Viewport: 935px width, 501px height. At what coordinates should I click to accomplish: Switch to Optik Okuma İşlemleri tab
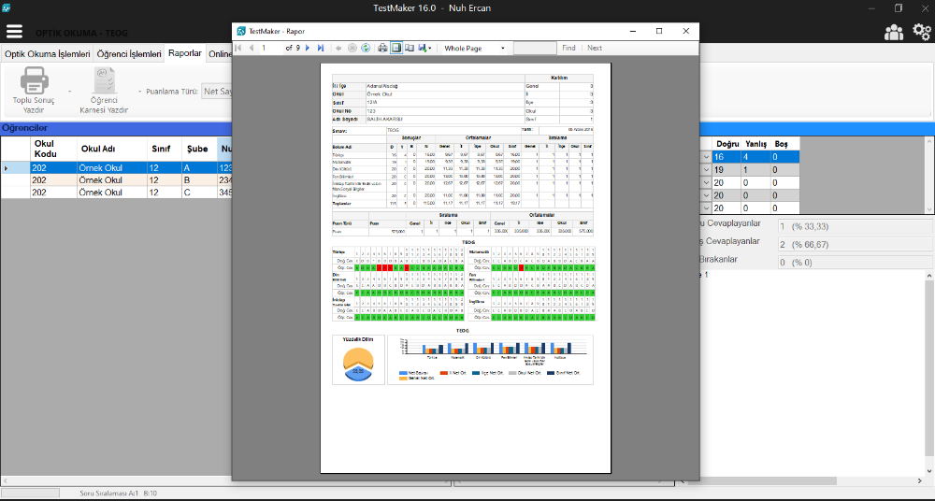[x=48, y=54]
